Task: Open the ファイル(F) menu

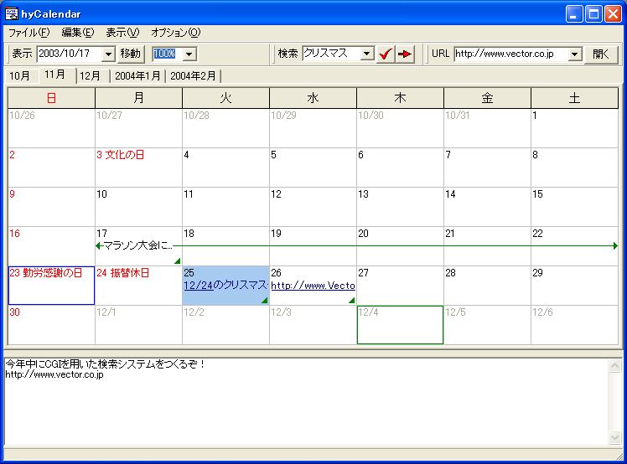Action: [29, 33]
